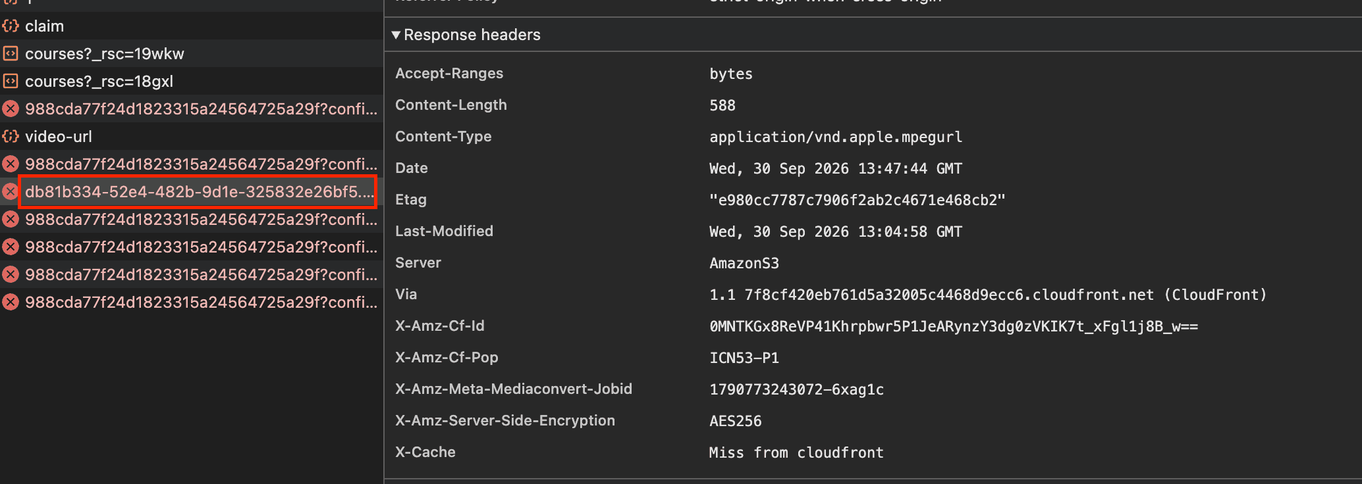Click the error icon on the 988cda request above video-url
The image size is (1362, 484).
tap(11, 109)
